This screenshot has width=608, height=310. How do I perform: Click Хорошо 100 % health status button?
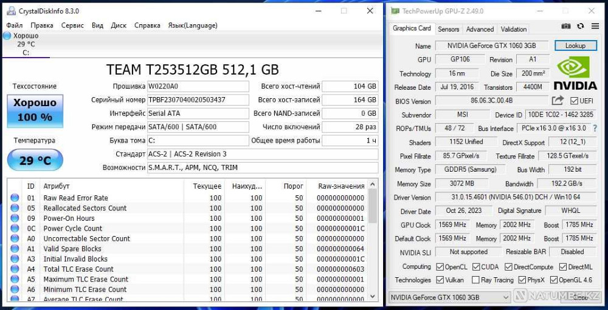pyautogui.click(x=35, y=110)
